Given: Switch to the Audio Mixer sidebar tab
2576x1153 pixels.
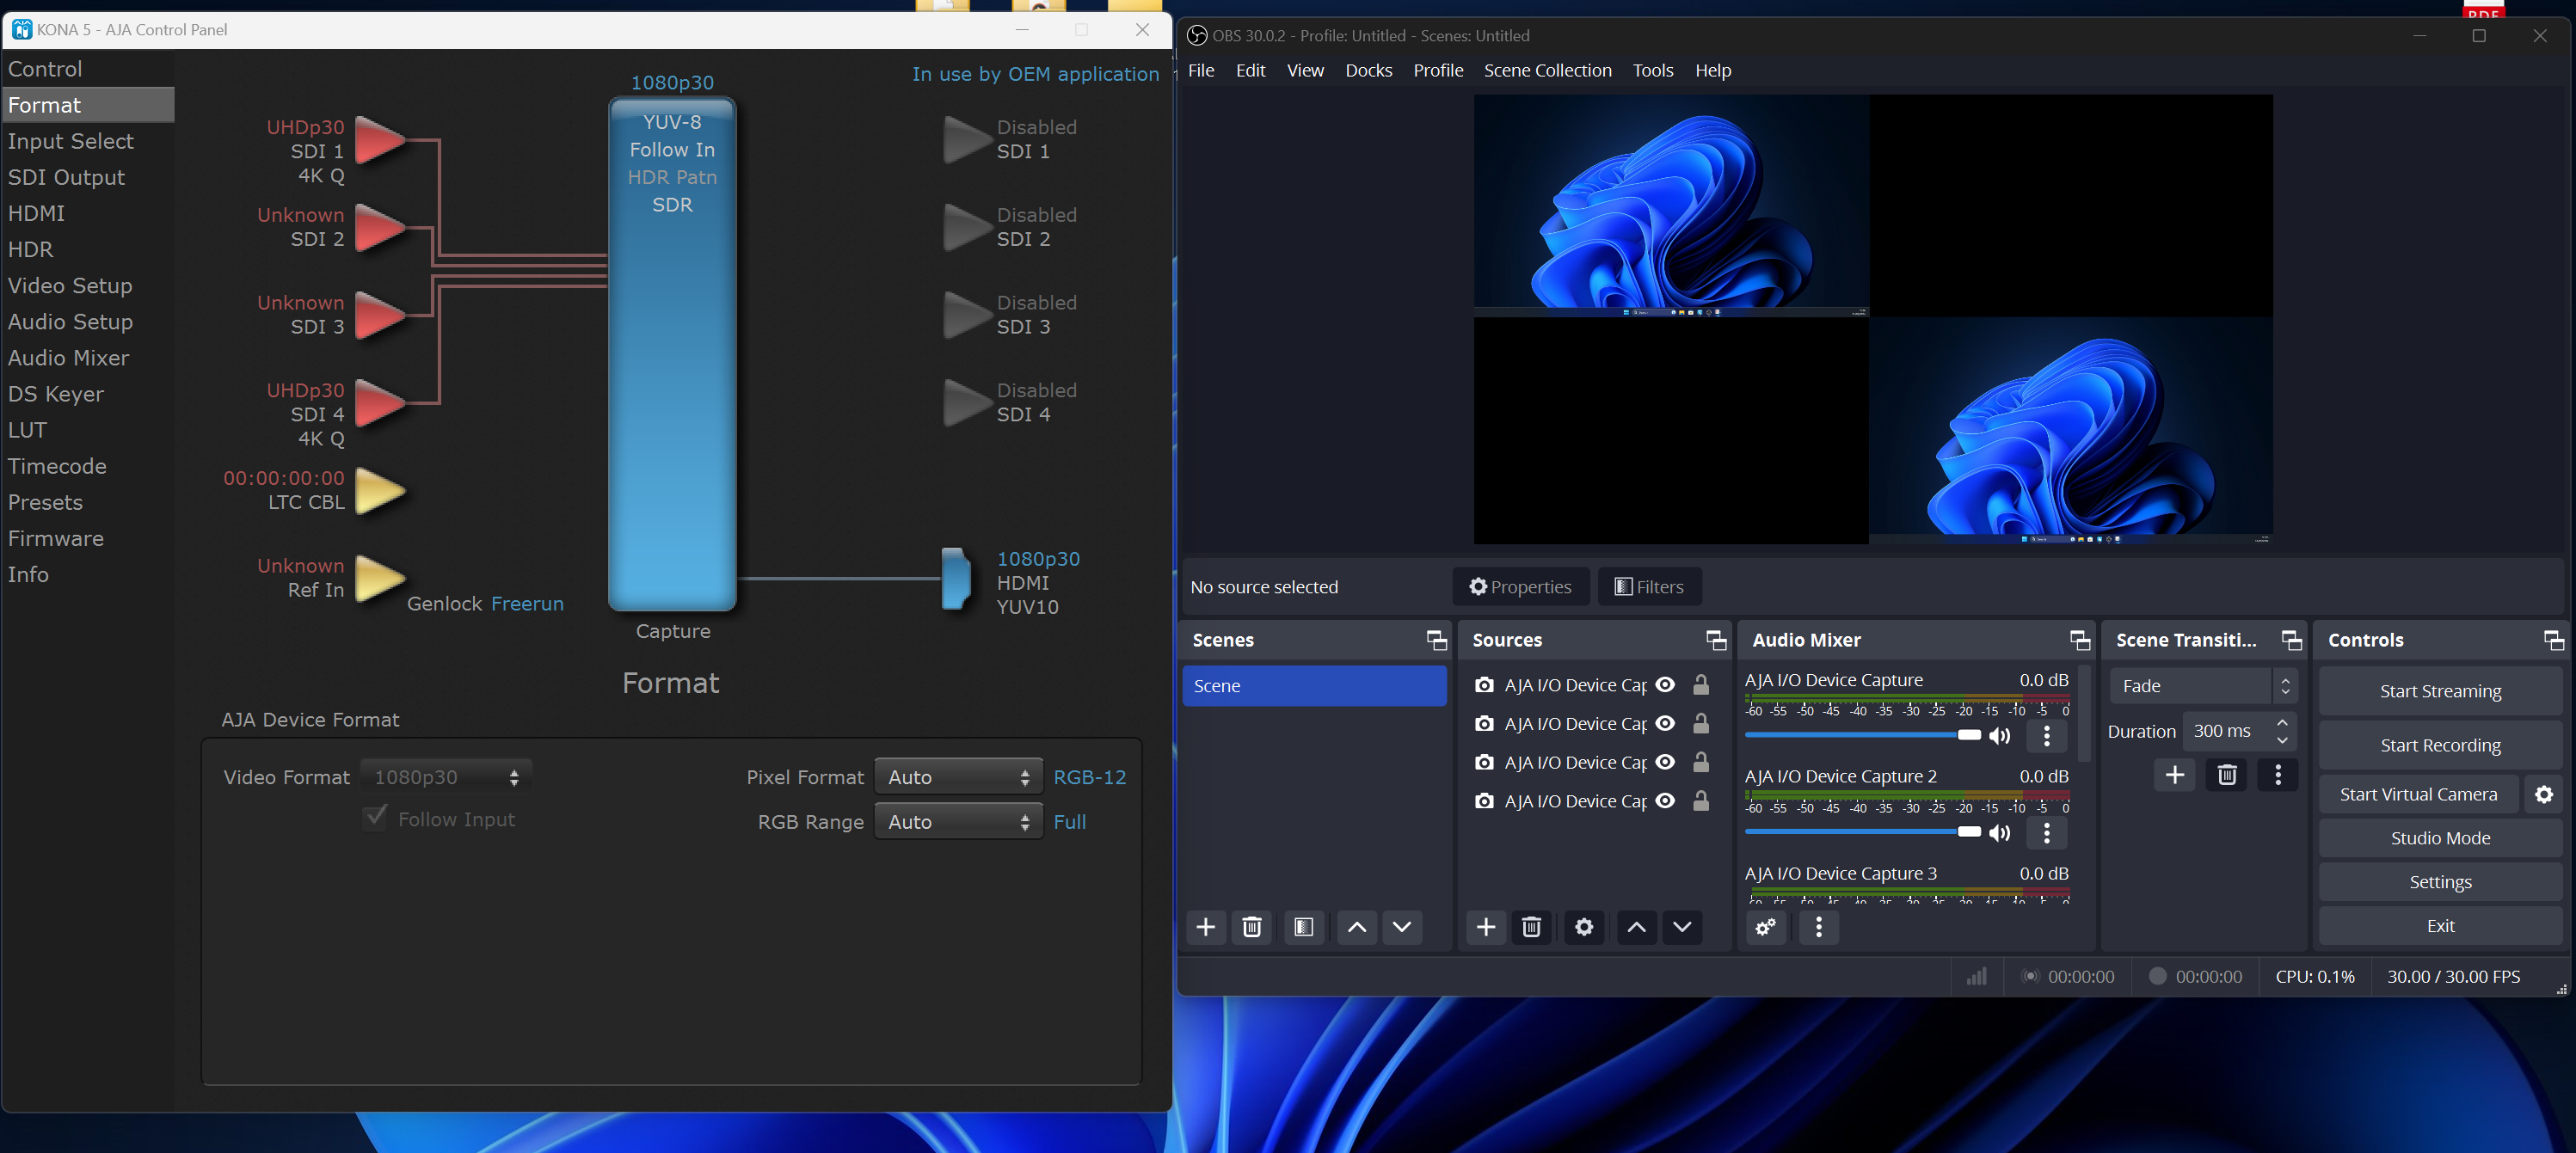Looking at the screenshot, I should [x=68, y=358].
